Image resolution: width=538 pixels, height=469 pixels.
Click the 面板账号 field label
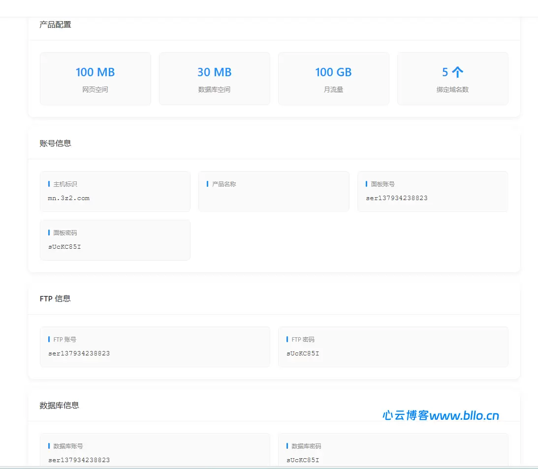[x=382, y=184]
